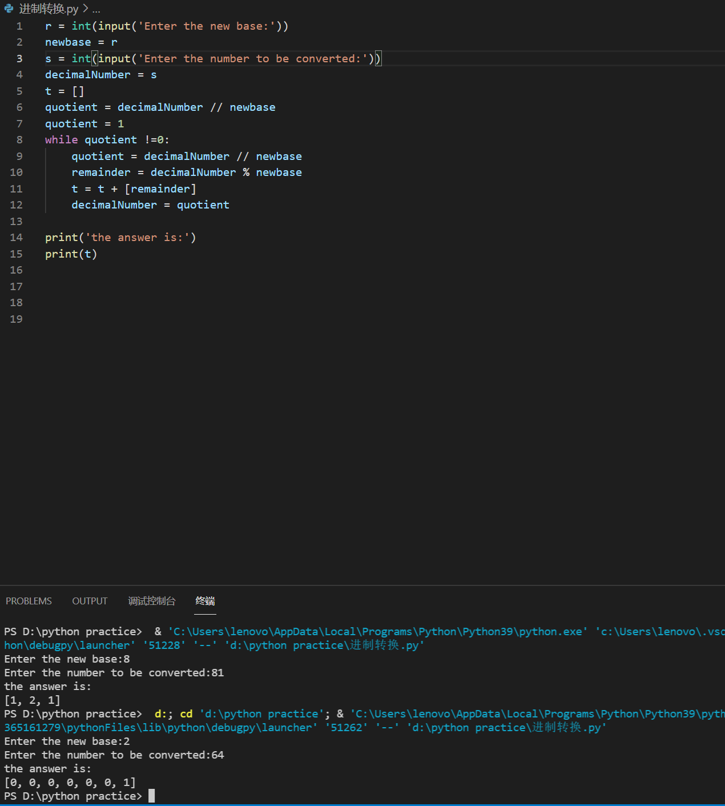Expand the breadcrumb ellipsis symbol list
Viewport: 725px width, 806px height.
pos(96,9)
